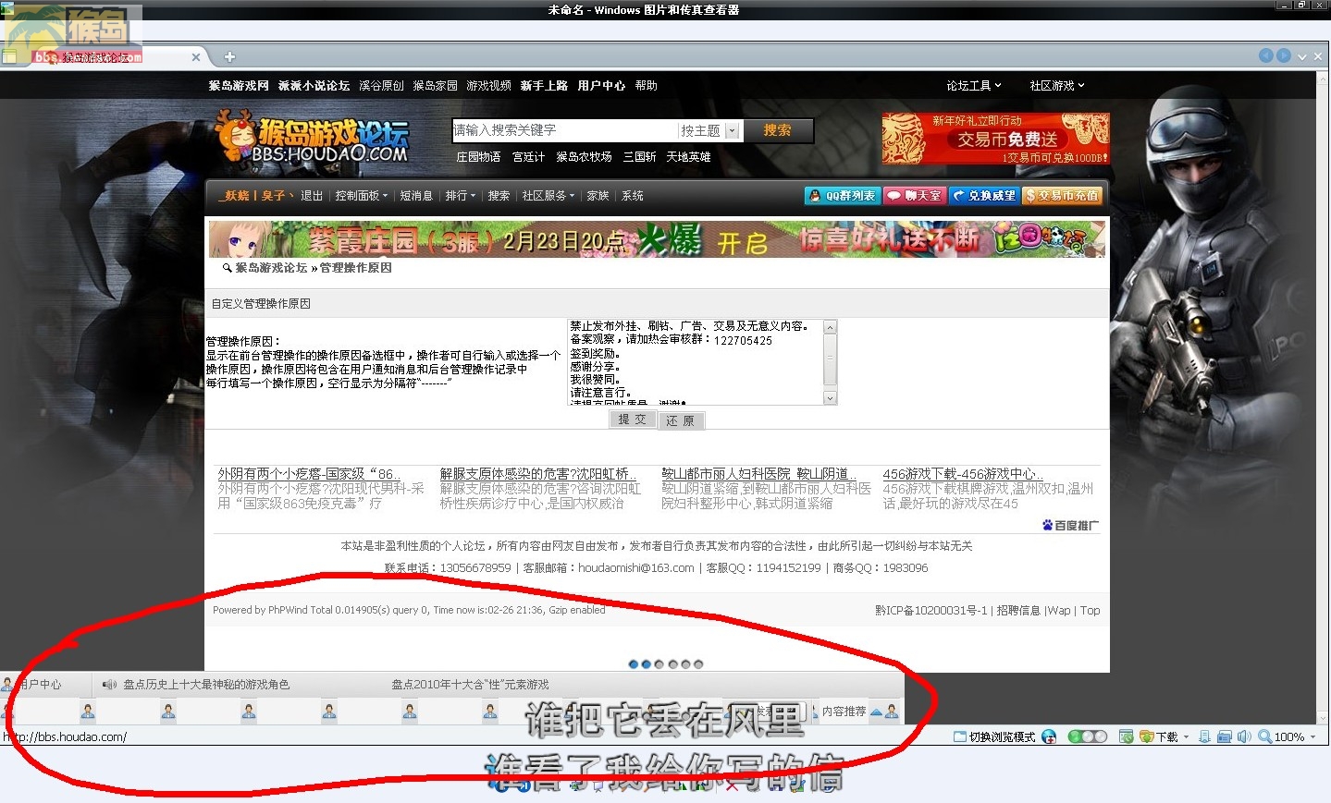Viewport: 1331px width, 803px height.
Task: Open ad link 外阴有两个小疙瘩
Action: (309, 474)
